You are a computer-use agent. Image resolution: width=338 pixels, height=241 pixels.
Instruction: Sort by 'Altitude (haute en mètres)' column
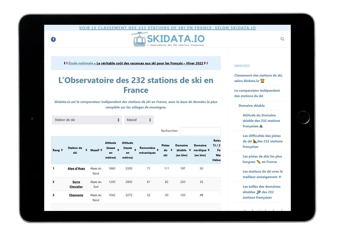129,150
